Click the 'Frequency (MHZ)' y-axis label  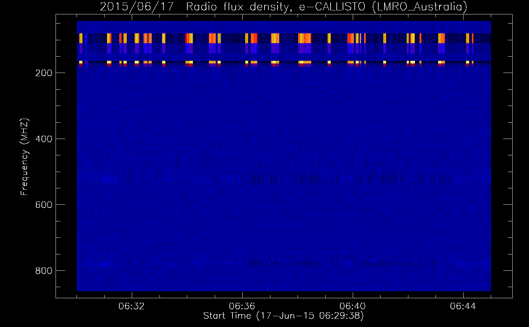point(25,157)
